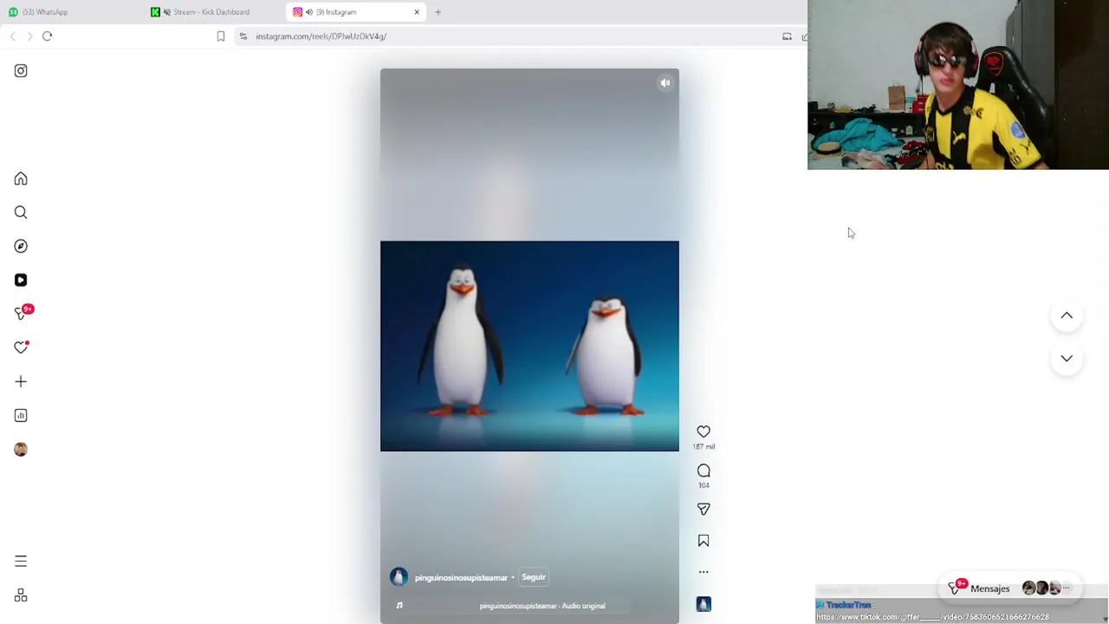Go to the next reel with the down arrow

[x=1067, y=358]
